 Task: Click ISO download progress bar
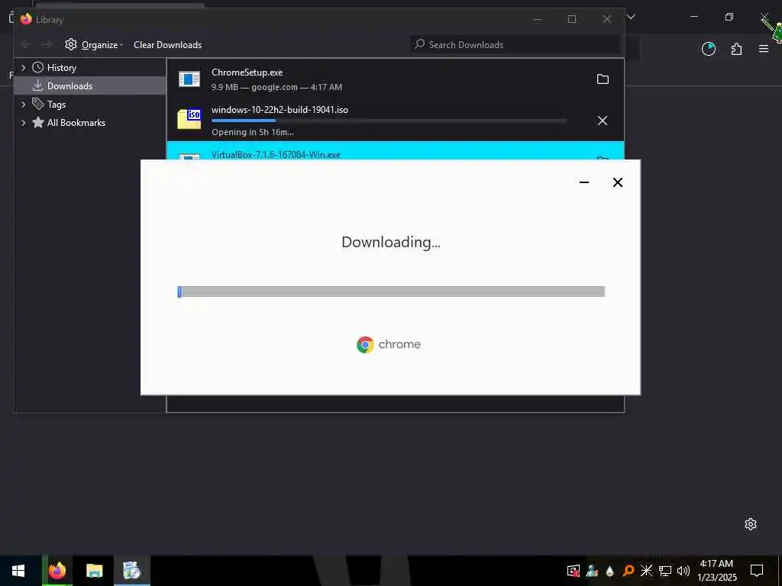click(389, 121)
